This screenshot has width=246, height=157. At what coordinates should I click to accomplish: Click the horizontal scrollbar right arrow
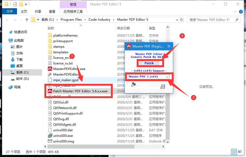163,146
